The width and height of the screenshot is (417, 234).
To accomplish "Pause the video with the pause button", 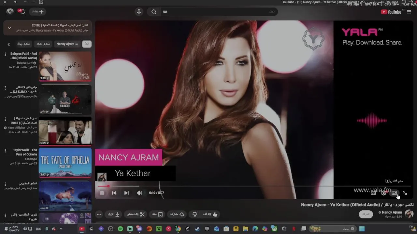I will [x=102, y=193].
